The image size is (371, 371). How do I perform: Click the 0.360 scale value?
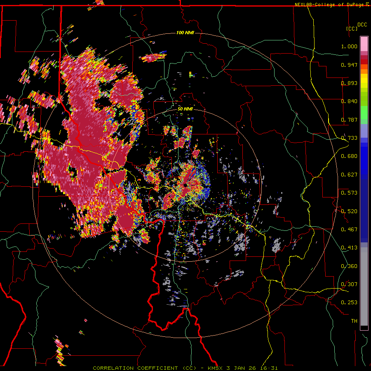tap(349, 266)
